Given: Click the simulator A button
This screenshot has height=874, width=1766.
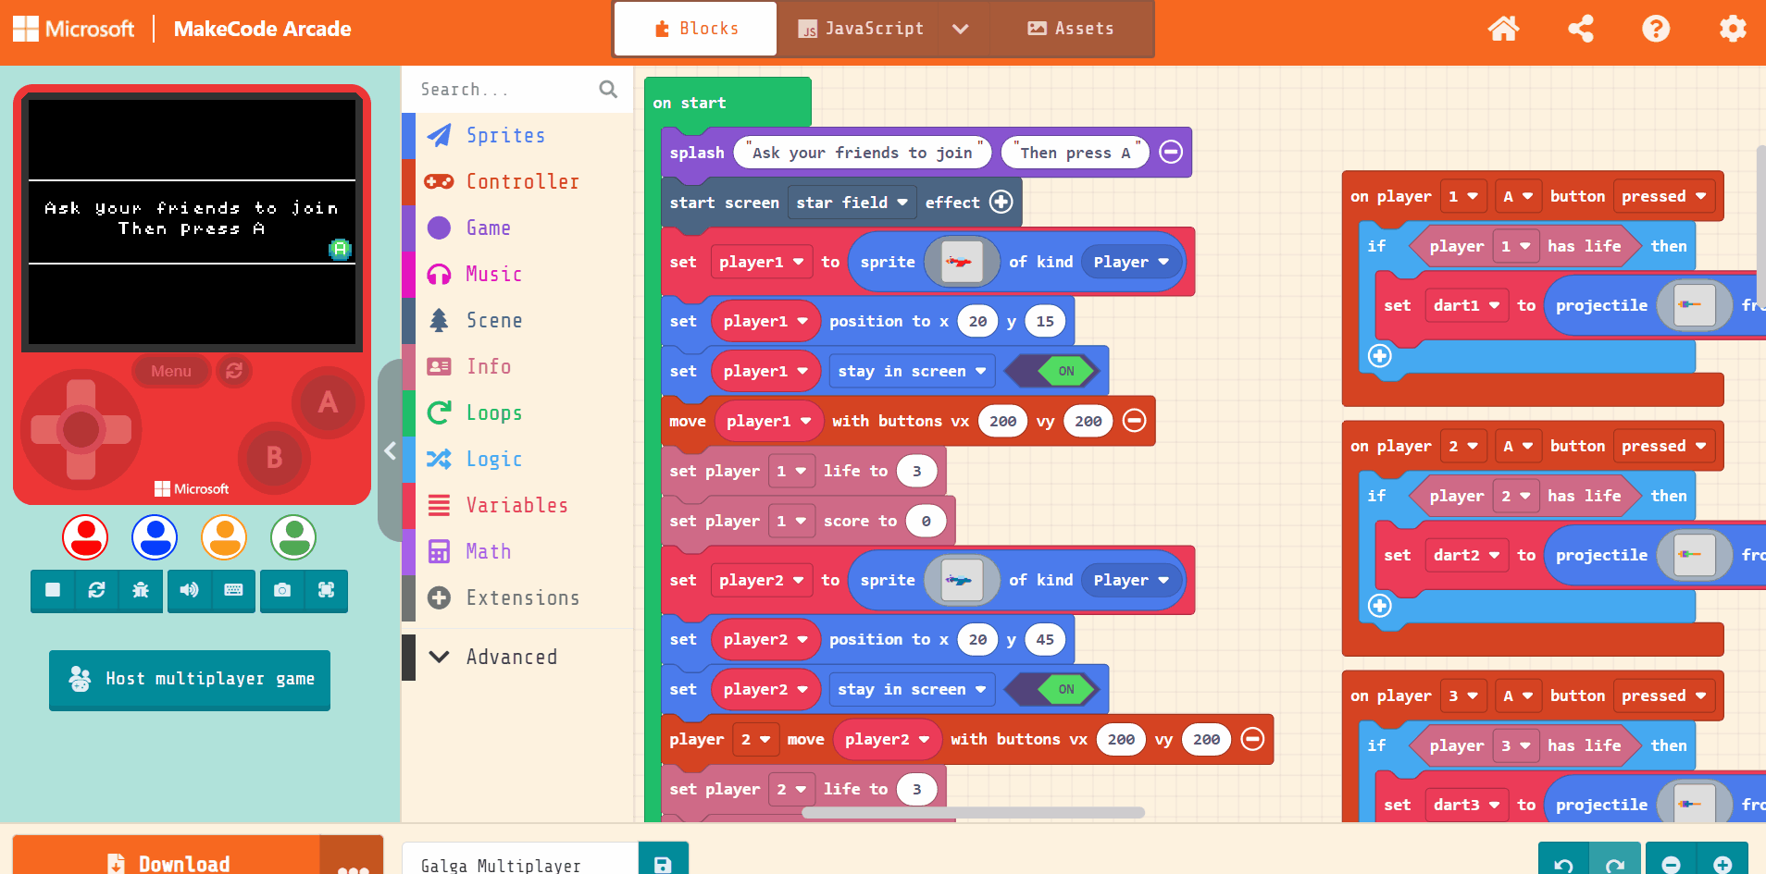Looking at the screenshot, I should pos(327,402).
